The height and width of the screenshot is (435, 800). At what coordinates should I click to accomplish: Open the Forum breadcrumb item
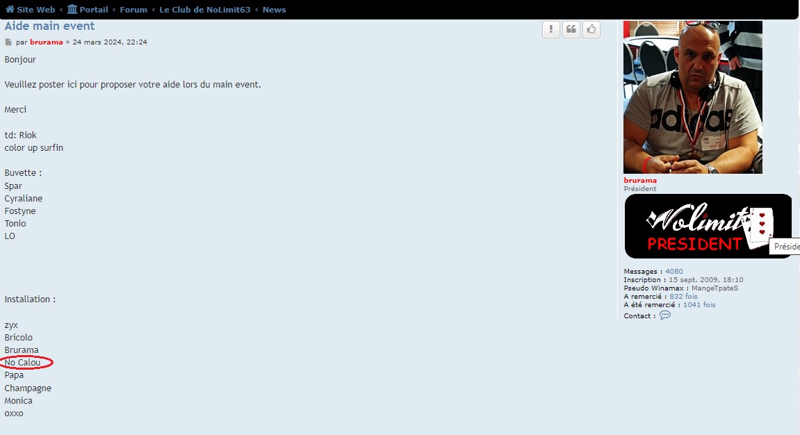click(x=133, y=10)
